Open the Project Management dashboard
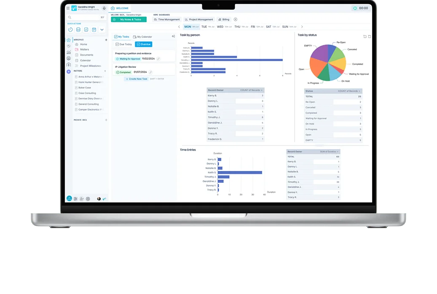 pos(199,20)
